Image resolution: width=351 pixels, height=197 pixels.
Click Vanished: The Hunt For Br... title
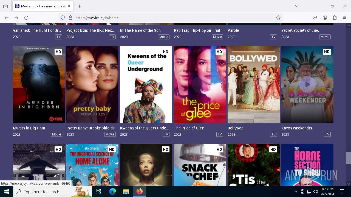coord(37,30)
